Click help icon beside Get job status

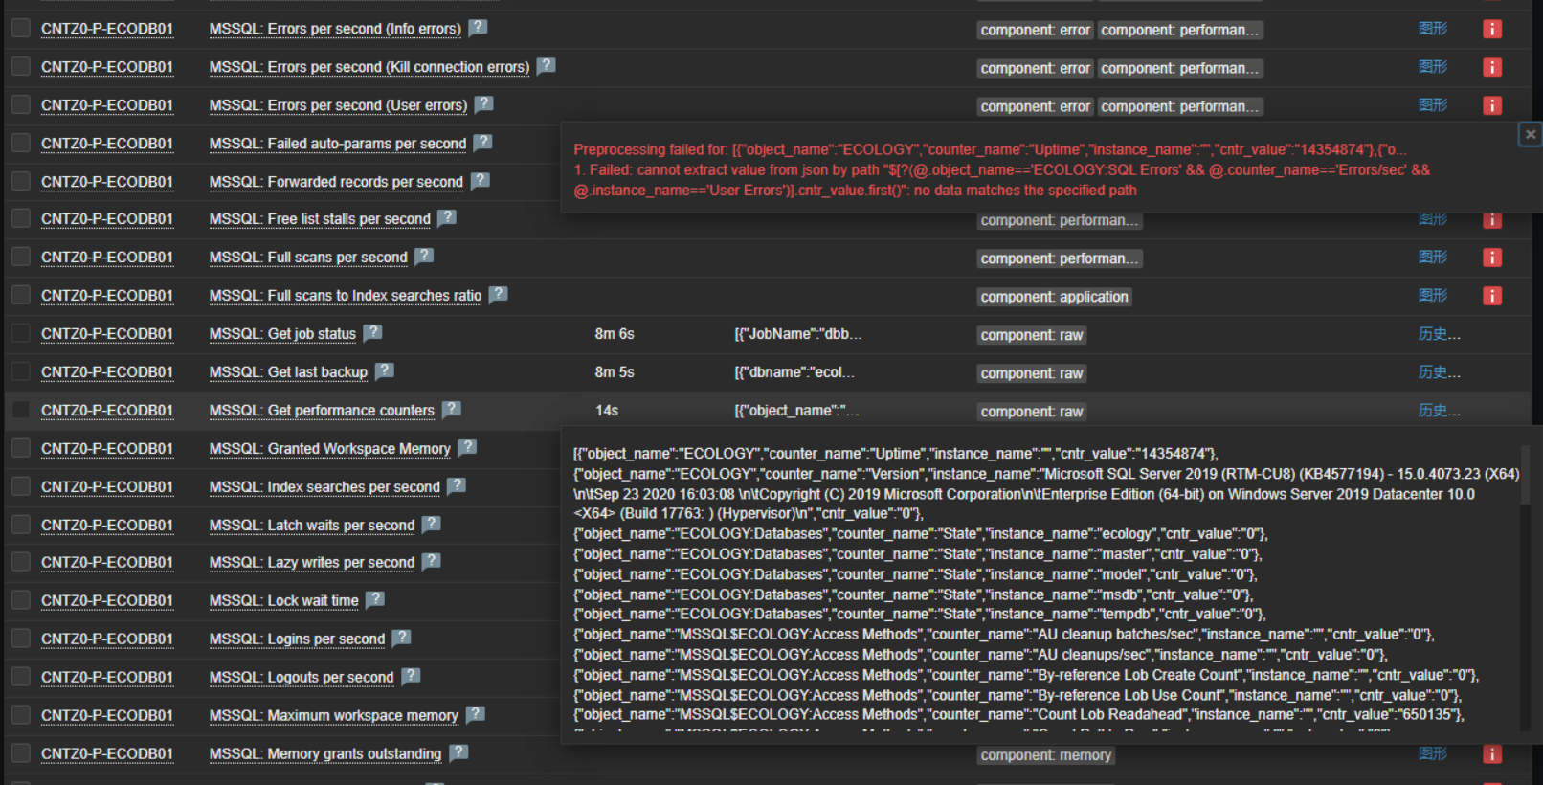pos(372,332)
